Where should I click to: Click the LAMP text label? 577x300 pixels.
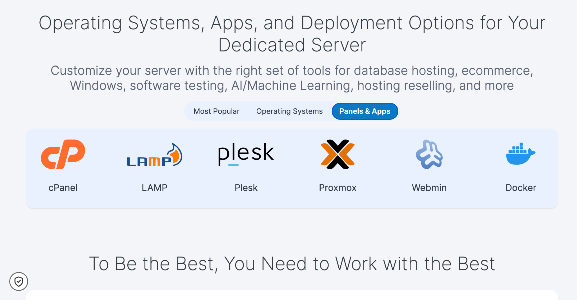click(154, 188)
